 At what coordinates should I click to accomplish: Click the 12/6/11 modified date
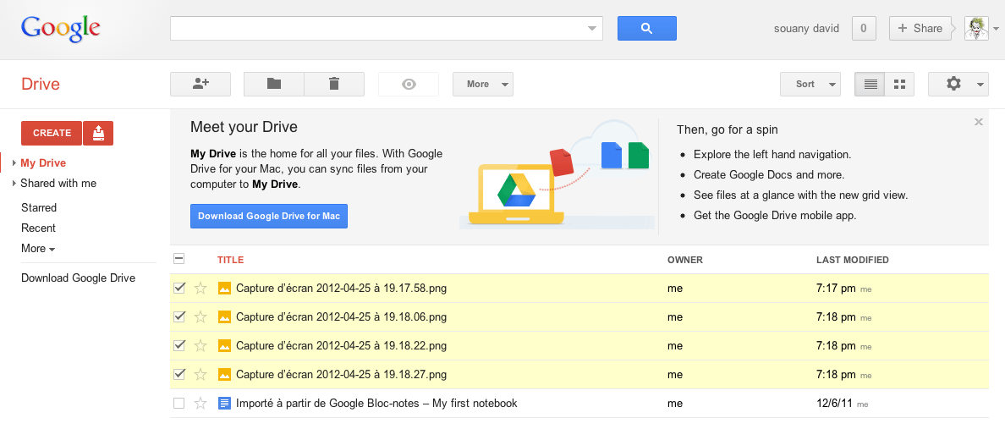[834, 404]
